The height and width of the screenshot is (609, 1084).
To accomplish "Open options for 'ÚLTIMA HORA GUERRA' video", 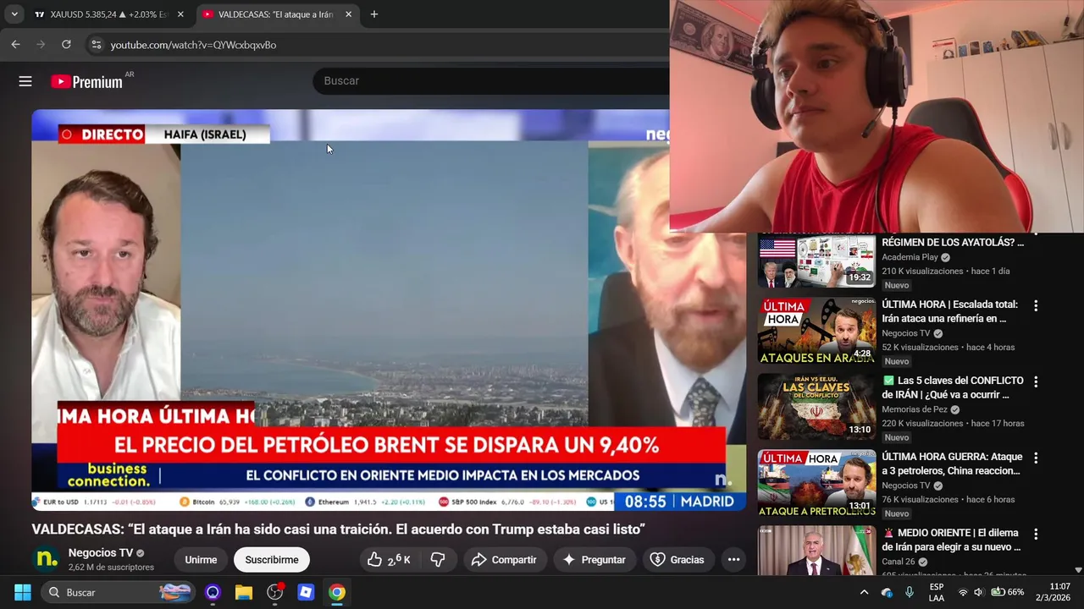I will point(1035,458).
